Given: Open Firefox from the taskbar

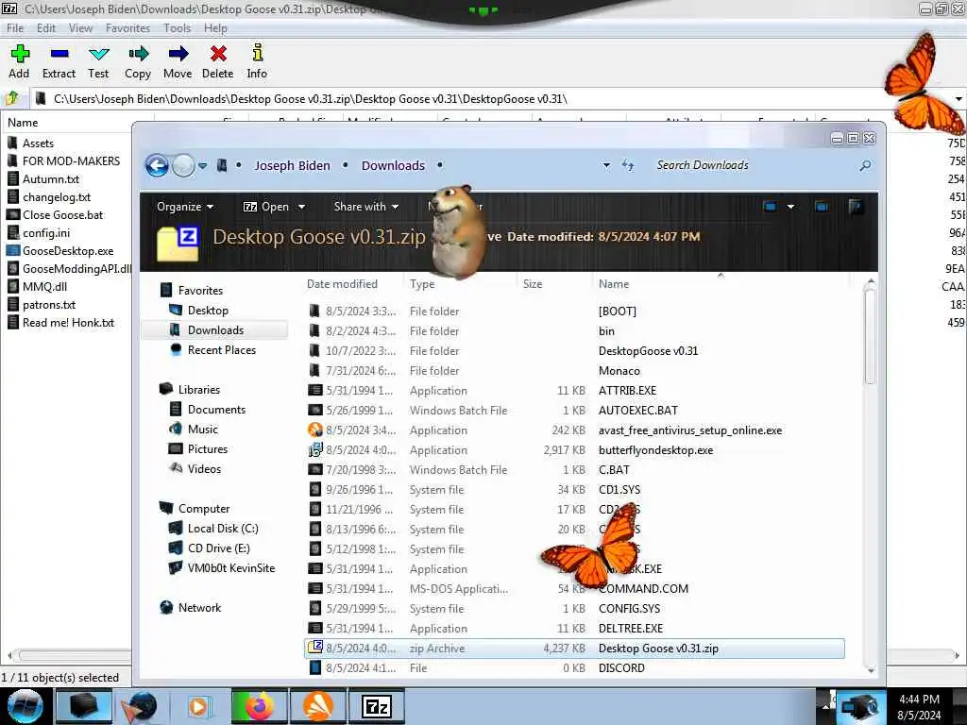Looking at the screenshot, I should [261, 706].
